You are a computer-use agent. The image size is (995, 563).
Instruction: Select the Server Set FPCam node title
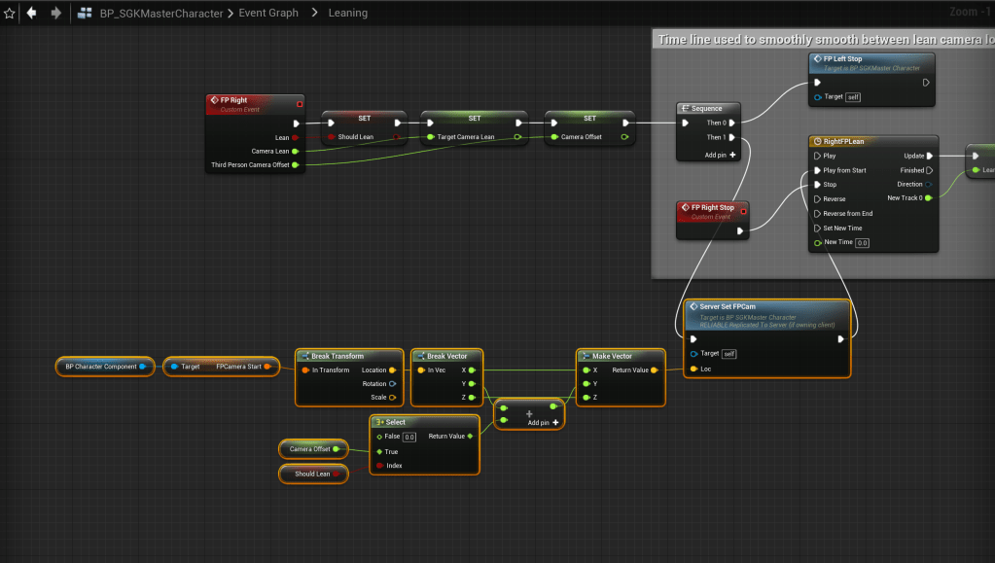coord(728,306)
